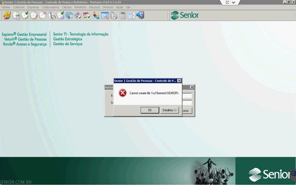This screenshot has width=296, height=194.
Task: Click the clock with gear and checkmark icon
Action: coord(60,15)
